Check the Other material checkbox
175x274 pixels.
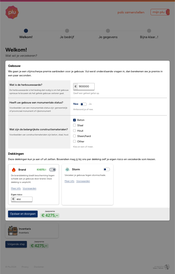click(x=74, y=141)
